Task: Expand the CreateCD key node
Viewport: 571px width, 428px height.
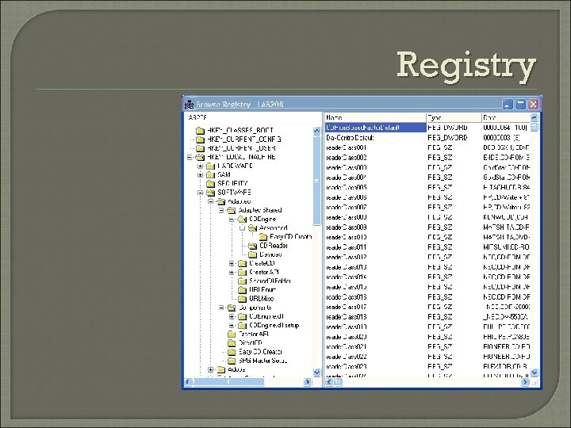Action: tap(232, 263)
